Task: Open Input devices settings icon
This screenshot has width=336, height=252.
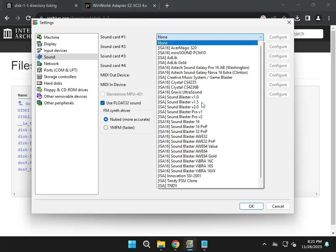Action: click(x=39, y=50)
